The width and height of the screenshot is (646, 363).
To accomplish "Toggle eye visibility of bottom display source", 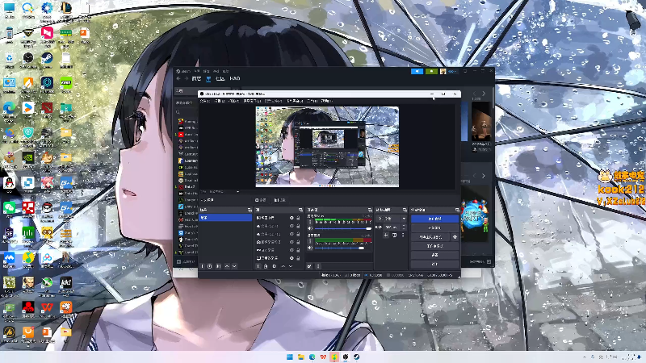I will pyautogui.click(x=292, y=258).
